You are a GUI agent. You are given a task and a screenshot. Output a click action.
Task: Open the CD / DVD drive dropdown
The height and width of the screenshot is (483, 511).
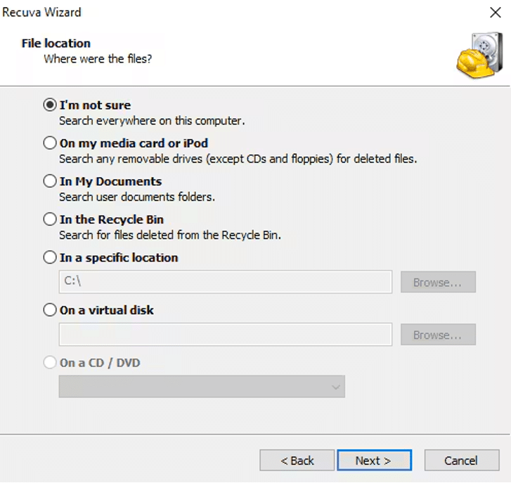coord(202,387)
